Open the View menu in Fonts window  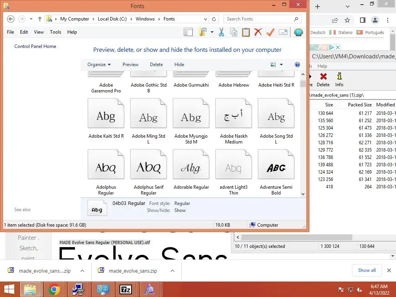39,32
